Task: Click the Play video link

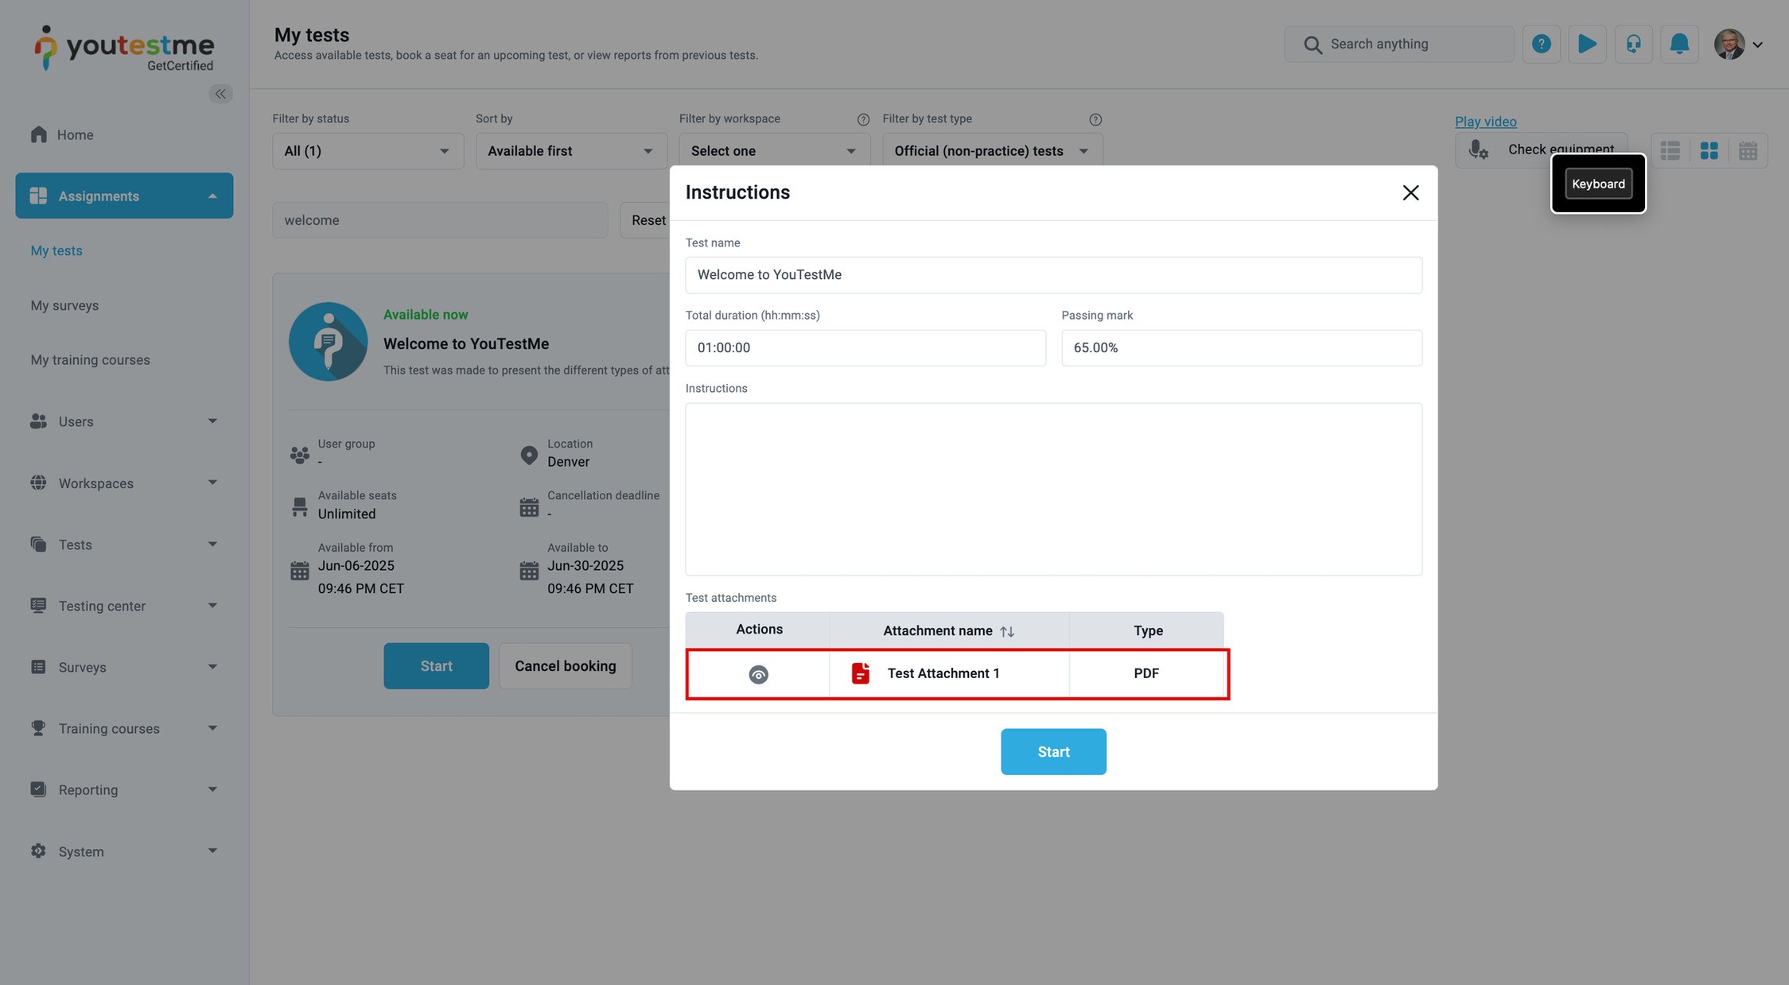Action: tap(1485, 122)
